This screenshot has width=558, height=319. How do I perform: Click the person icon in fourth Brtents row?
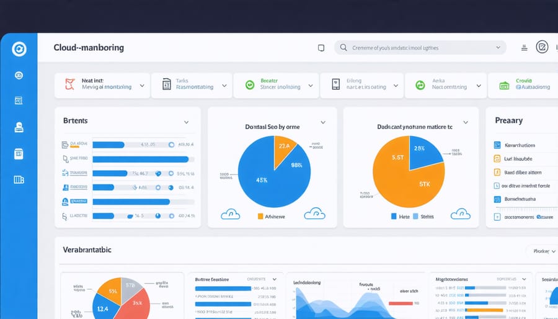point(65,187)
